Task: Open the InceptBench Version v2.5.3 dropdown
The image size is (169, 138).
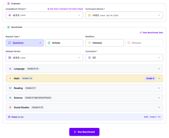Action: [45, 15]
